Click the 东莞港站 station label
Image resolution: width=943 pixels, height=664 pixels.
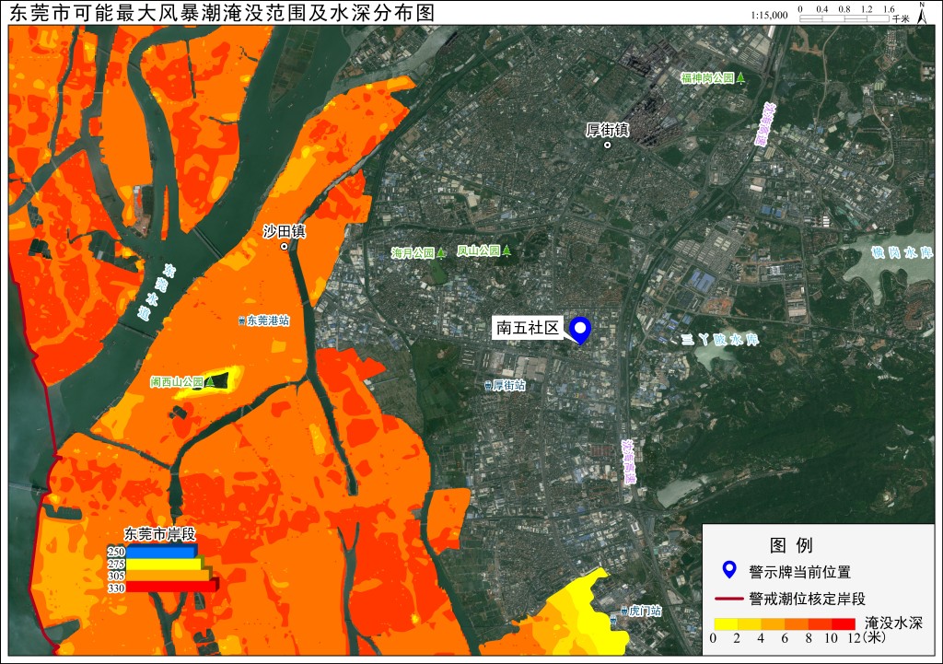(x=268, y=320)
